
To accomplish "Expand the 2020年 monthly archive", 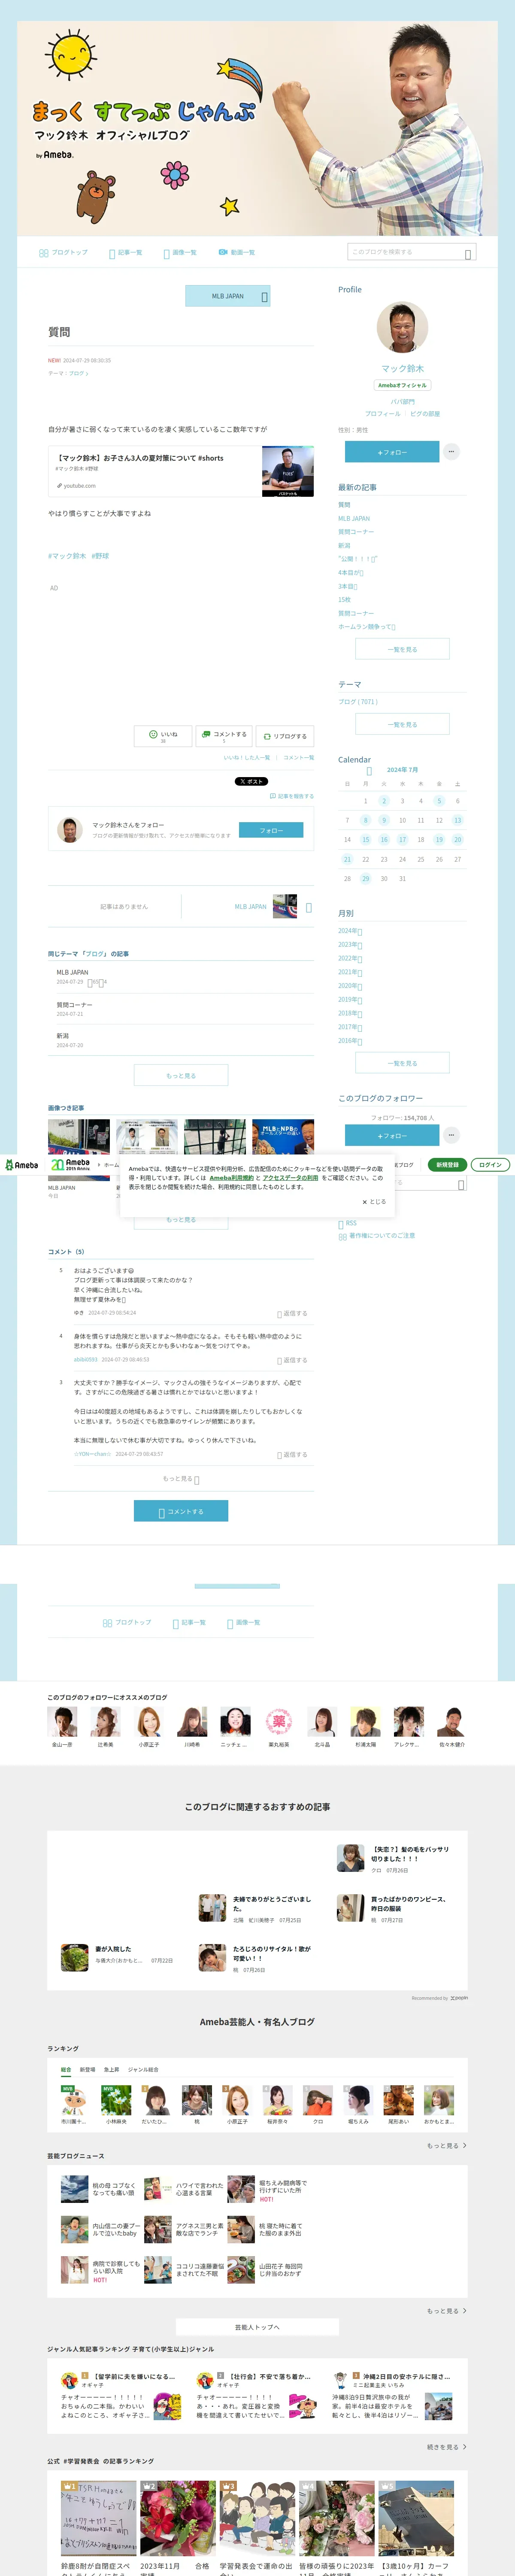I will (x=350, y=986).
